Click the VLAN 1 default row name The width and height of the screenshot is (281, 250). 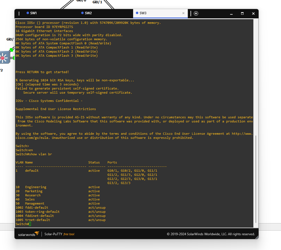[x=32, y=171]
